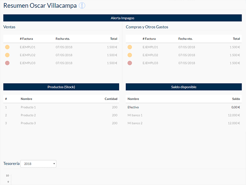
Task: Click the 12.000 € balance of Mi banco 1
Action: pyautogui.click(x=234, y=115)
